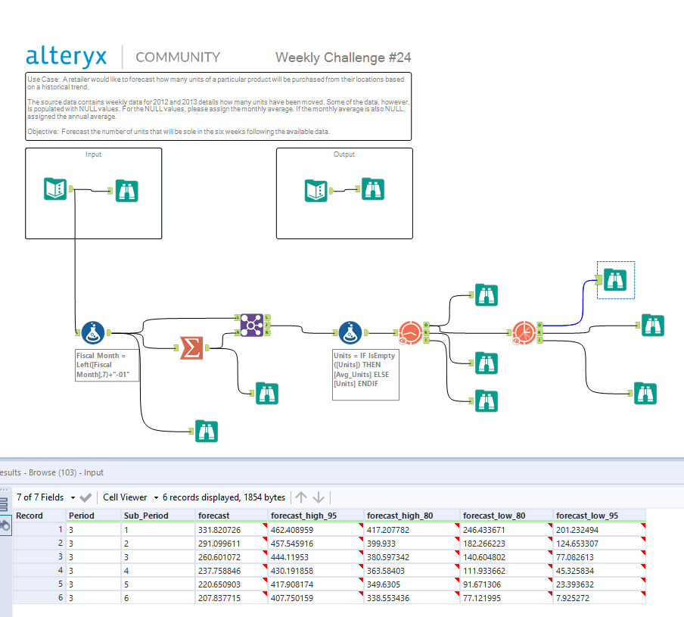The height and width of the screenshot is (617, 684).
Task: Select Browse tool on TS Forecast I output
Action: point(645,393)
